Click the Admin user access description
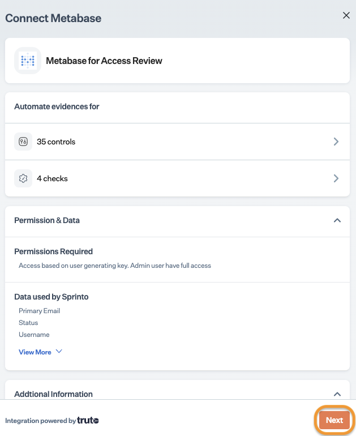This screenshot has height=436, width=356. [115, 266]
